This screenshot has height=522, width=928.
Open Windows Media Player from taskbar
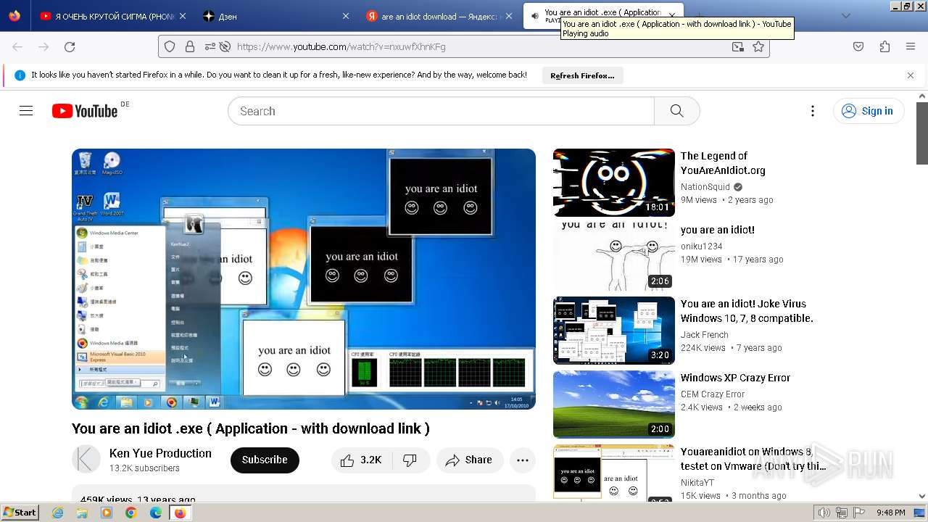(107, 513)
